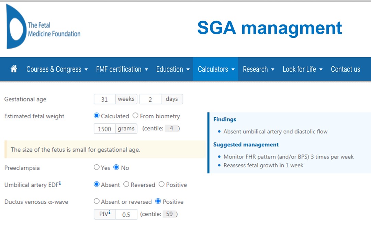Image resolution: width=371 pixels, height=247 pixels.
Task: Select the Calculated fetal weight option
Action: coord(97,116)
